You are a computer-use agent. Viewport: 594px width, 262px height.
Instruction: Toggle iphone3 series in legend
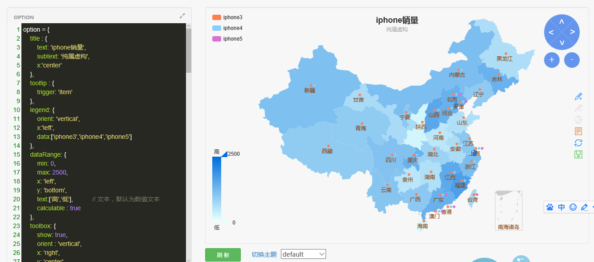click(227, 17)
